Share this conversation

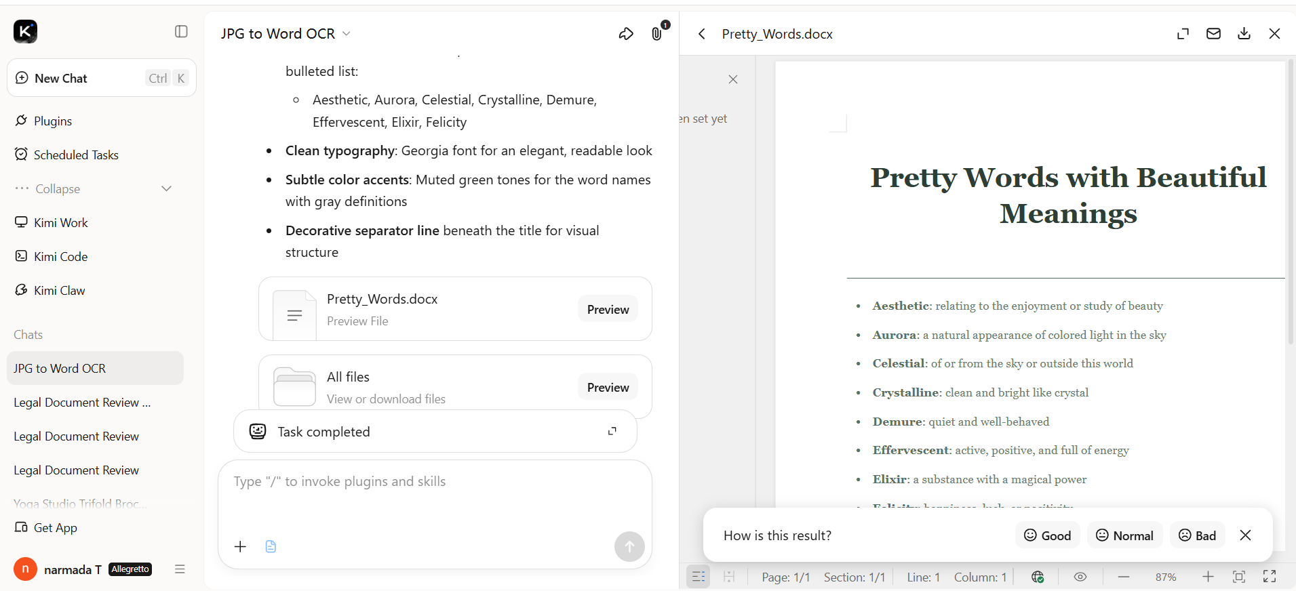coord(626,33)
